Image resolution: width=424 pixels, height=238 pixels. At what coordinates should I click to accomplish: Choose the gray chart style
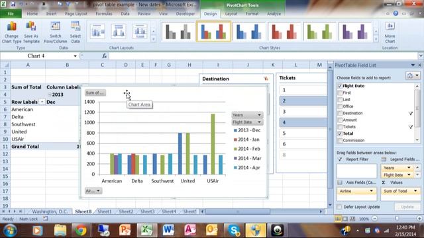click(x=178, y=32)
